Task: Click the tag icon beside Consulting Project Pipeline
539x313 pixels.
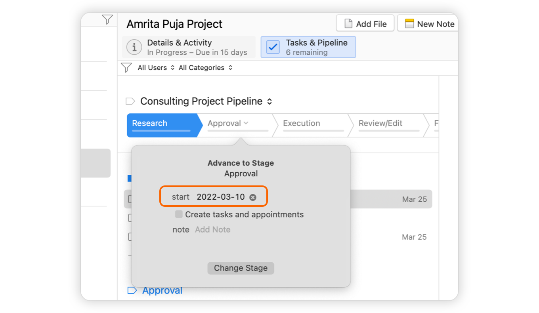Action: (x=130, y=101)
